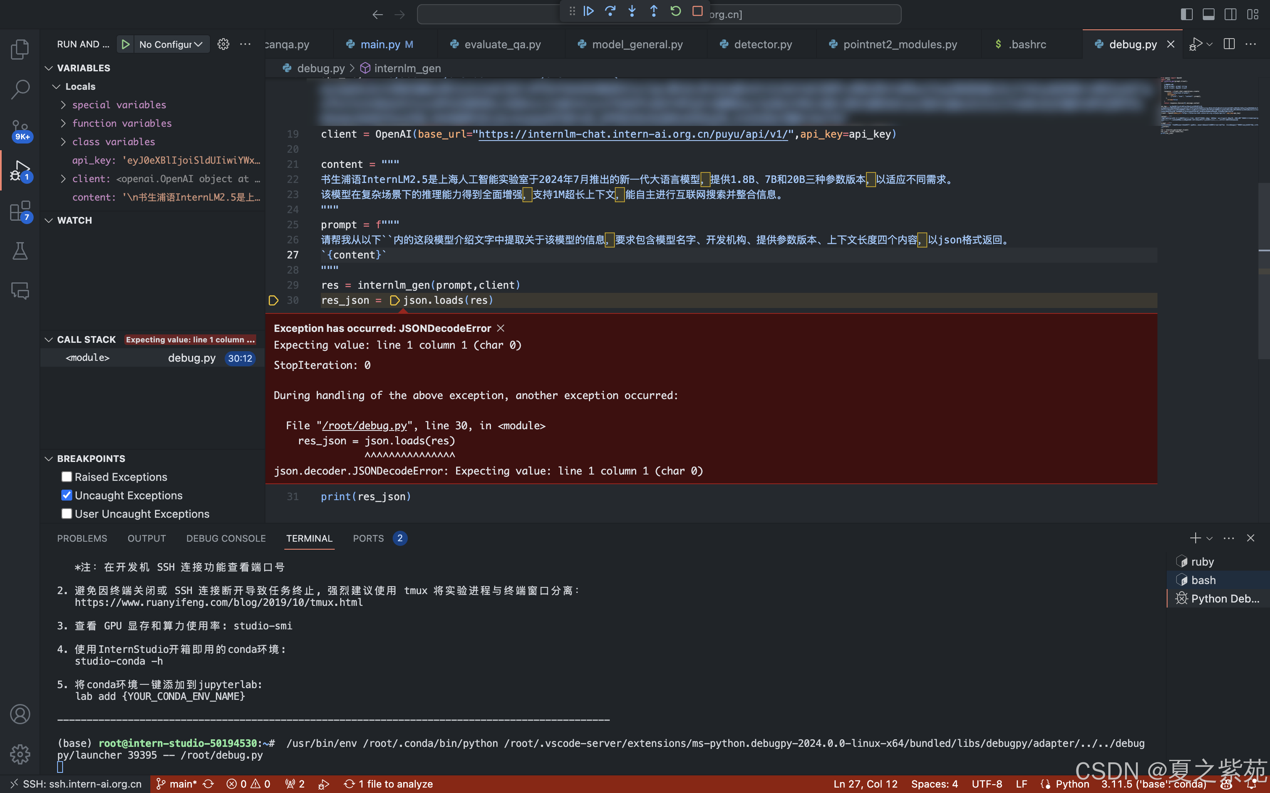
Task: Open Run and Debug settings gear
Action: pyautogui.click(x=223, y=44)
